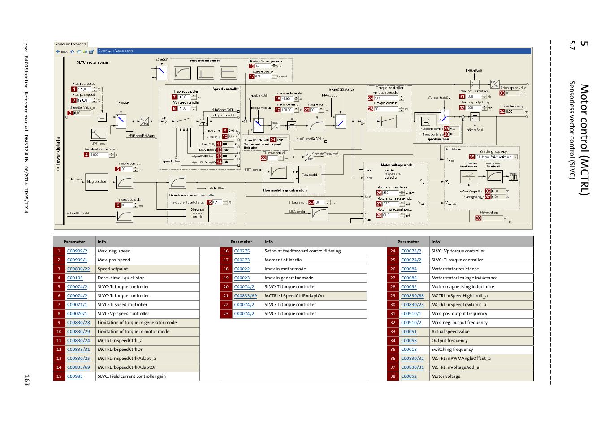Click the Vp speed controller stepper arrows

pyautogui.click(x=194, y=108)
